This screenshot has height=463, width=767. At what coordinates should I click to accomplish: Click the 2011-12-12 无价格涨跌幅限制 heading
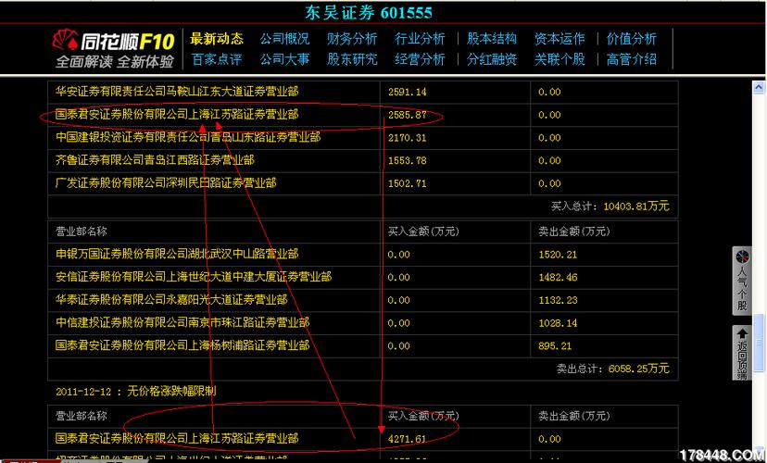click(135, 392)
